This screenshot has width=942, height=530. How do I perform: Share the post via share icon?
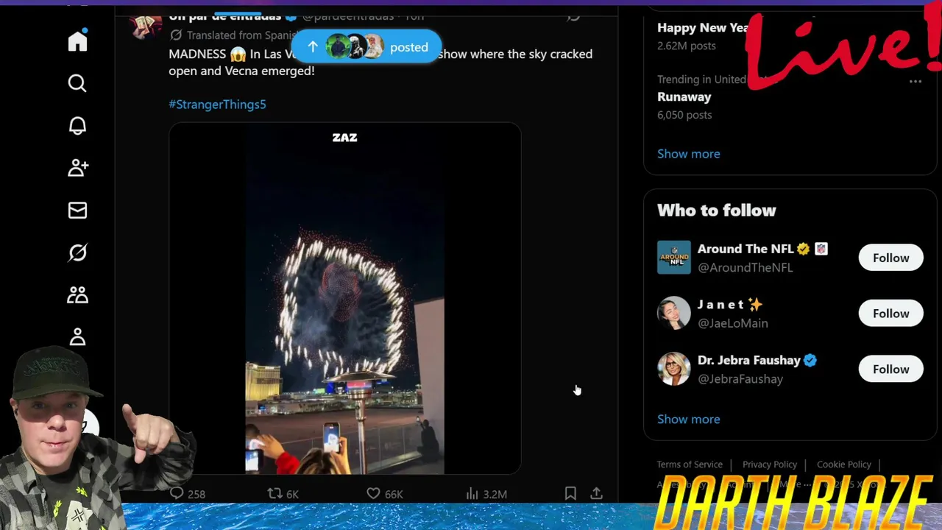tap(597, 493)
